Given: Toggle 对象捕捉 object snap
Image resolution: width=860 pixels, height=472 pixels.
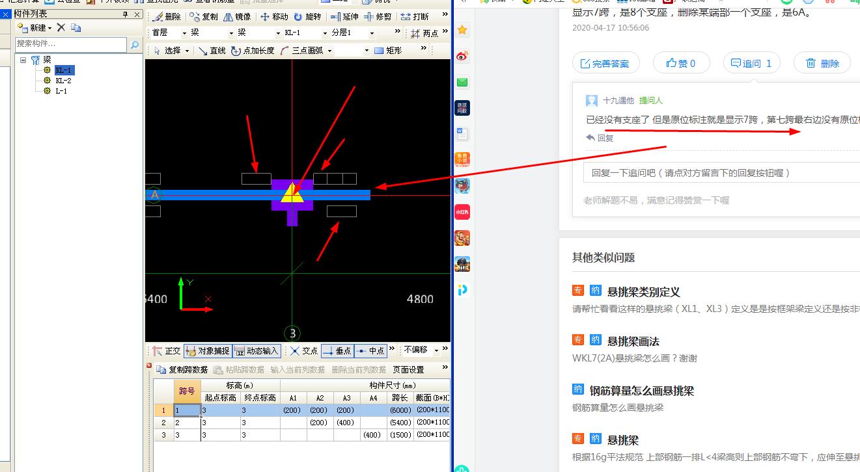Looking at the screenshot, I should click(x=208, y=350).
